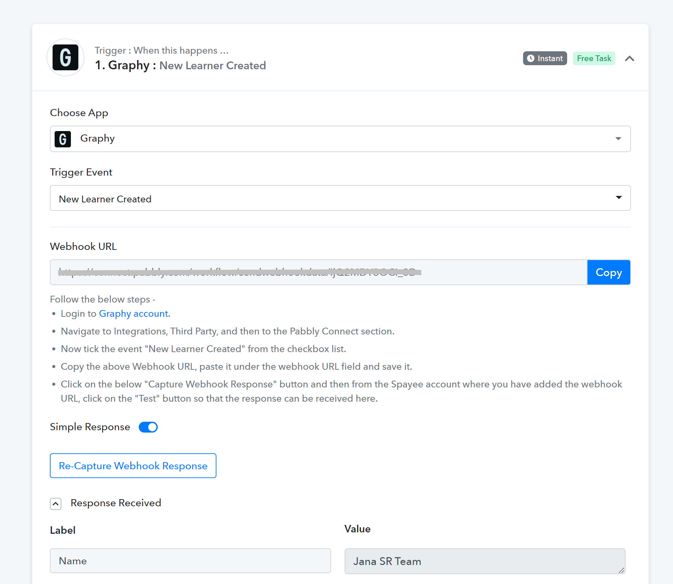Select the New Learner Created trigger event field
673x584 pixels.
click(340, 198)
